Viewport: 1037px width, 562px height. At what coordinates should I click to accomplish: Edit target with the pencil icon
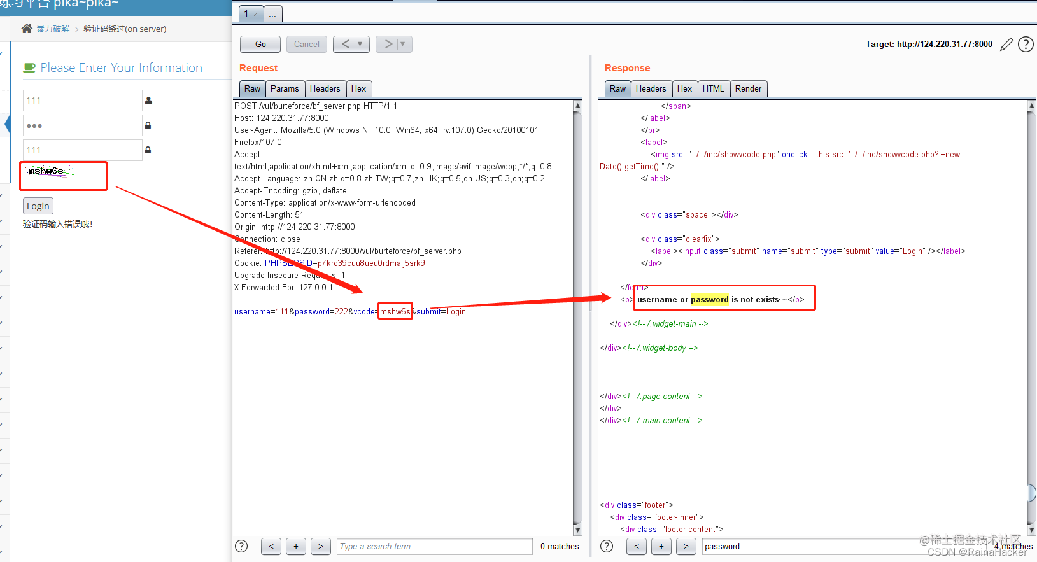pos(1006,44)
